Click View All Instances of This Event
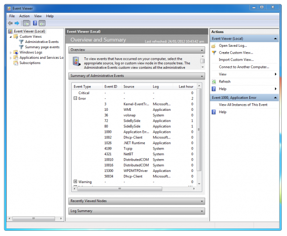The height and width of the screenshot is (236, 287). [x=243, y=104]
